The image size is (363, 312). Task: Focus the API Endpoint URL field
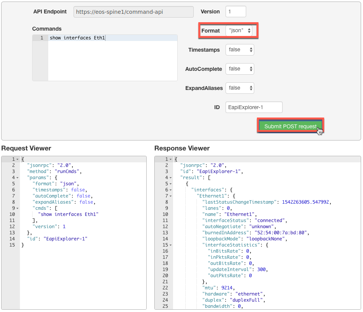click(133, 12)
